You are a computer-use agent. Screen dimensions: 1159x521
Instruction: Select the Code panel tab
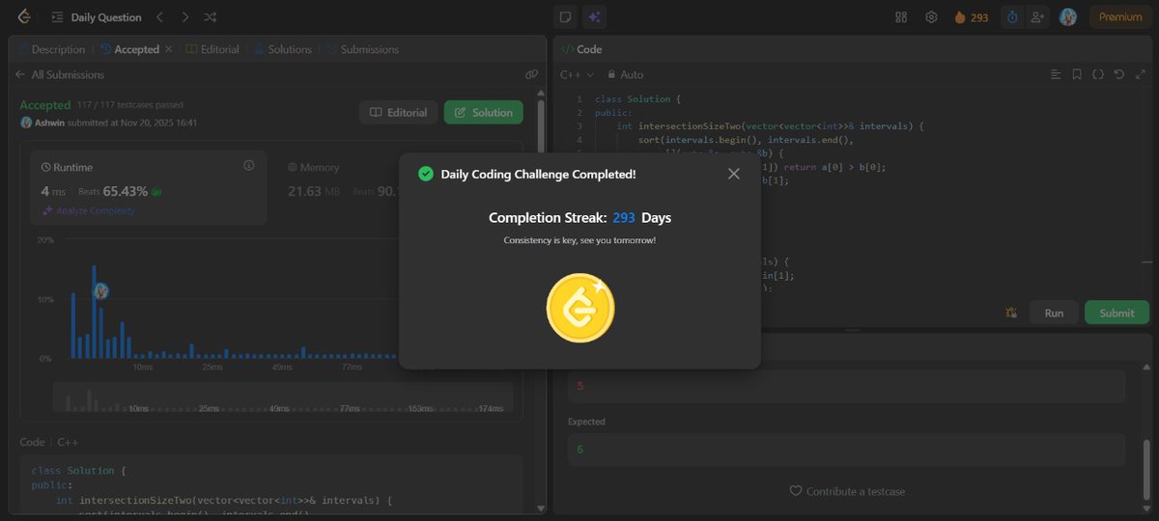pyautogui.click(x=581, y=49)
